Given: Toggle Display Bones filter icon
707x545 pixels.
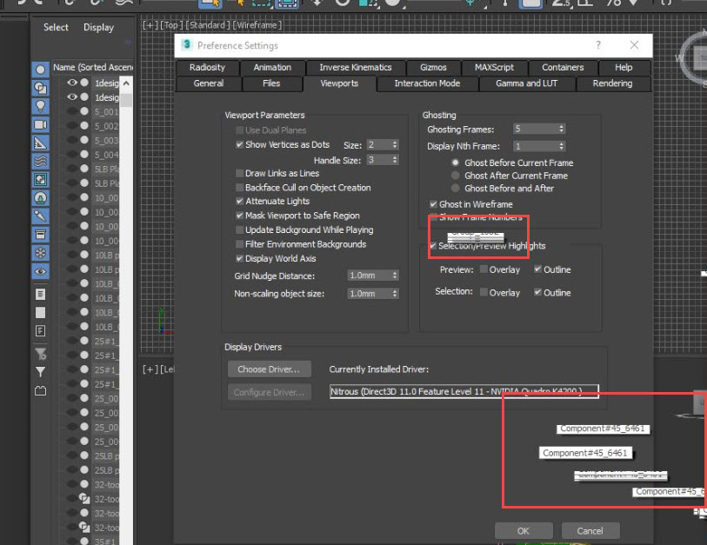Looking at the screenshot, I should coord(40,216).
